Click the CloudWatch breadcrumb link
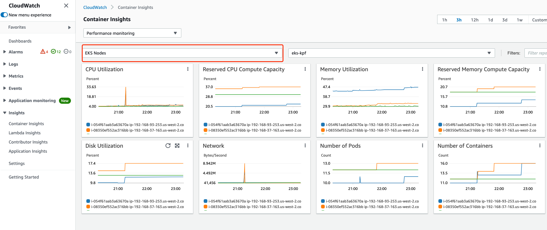547x230 pixels. 95,7
